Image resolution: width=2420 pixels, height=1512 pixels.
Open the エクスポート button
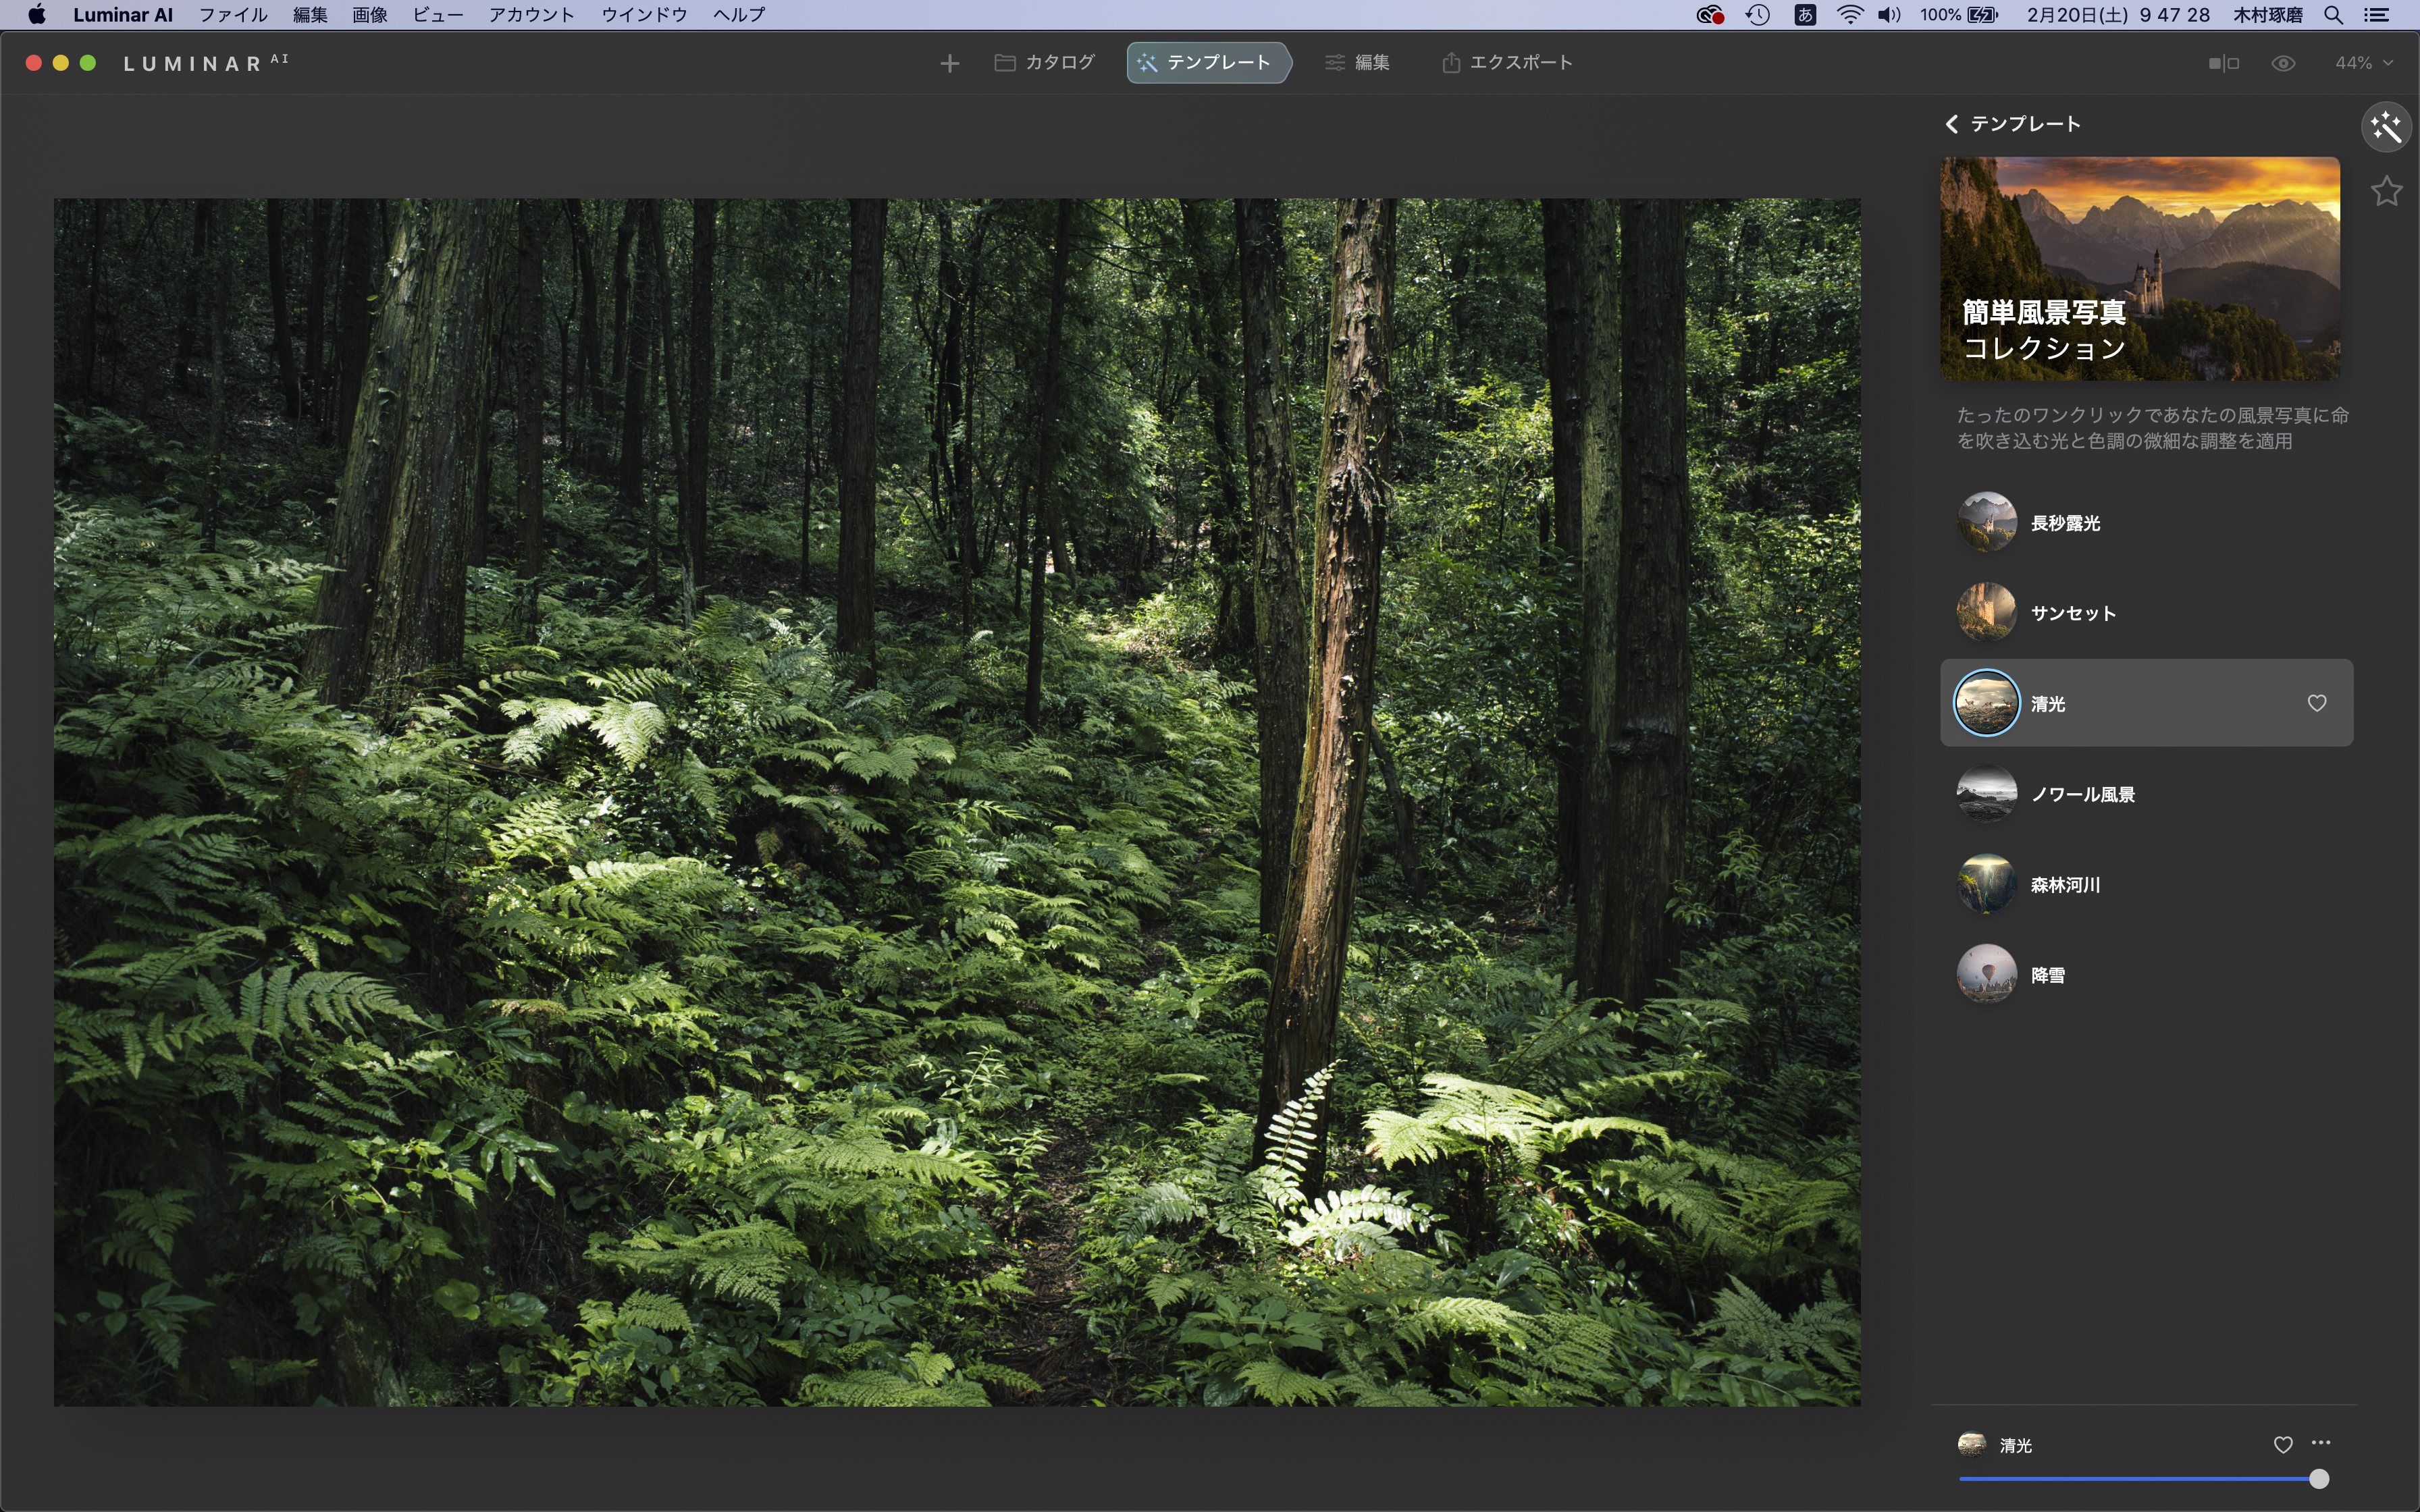tap(1507, 63)
